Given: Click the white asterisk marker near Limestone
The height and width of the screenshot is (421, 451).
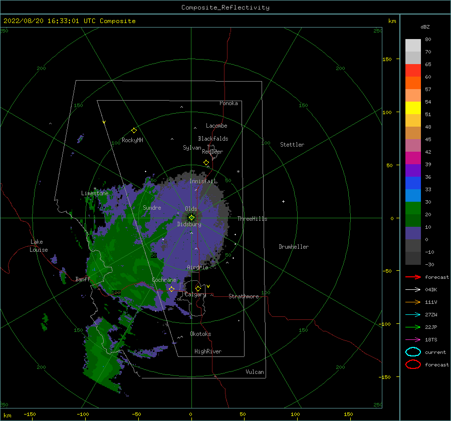Looking at the screenshot, I should point(95,189).
